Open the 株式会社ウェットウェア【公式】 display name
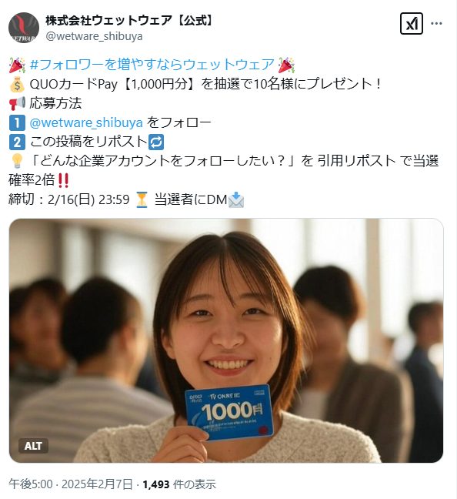Viewport: 457px width, 499px height. click(130, 20)
